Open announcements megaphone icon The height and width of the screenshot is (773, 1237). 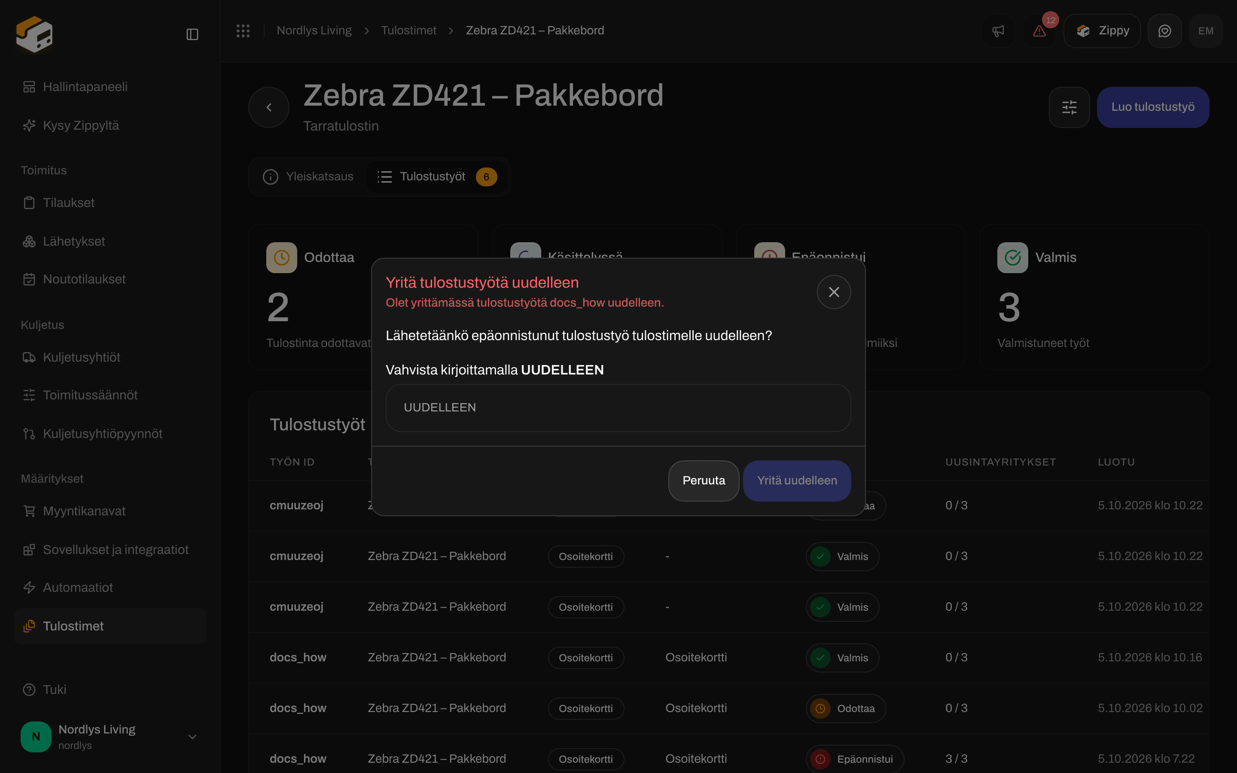pos(998,30)
